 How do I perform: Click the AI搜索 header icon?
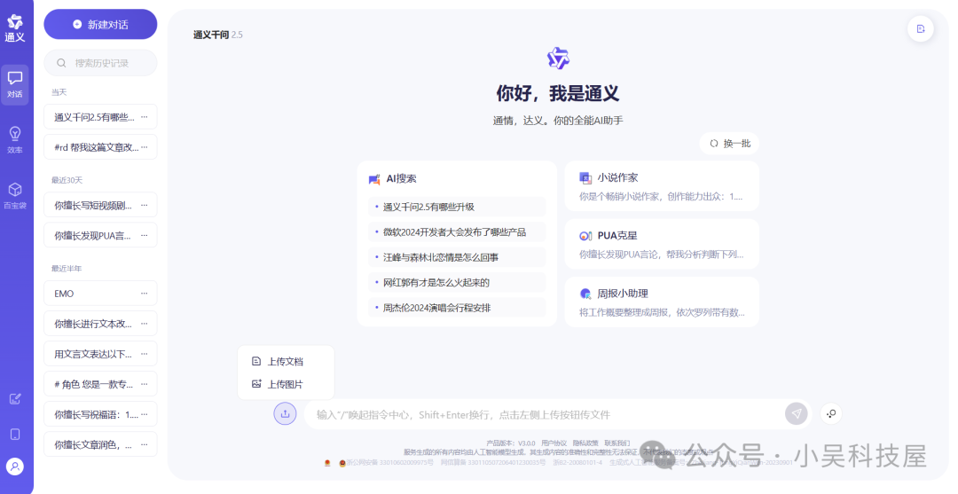[374, 179]
